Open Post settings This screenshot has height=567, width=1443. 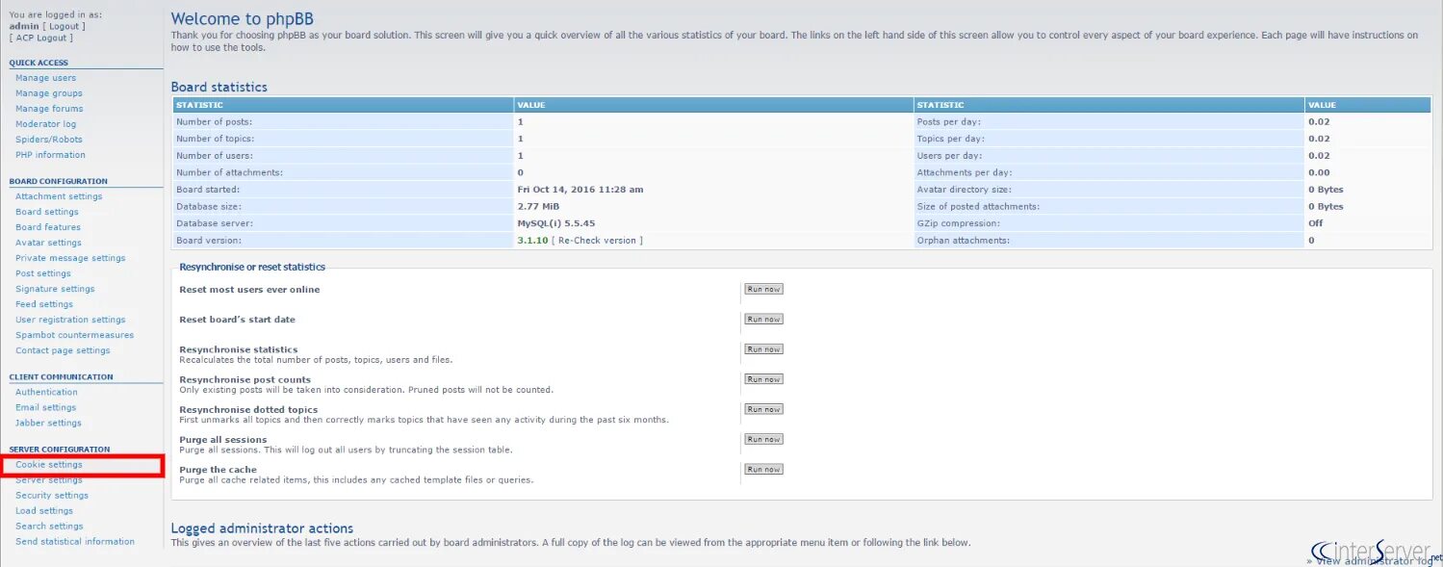click(x=43, y=273)
